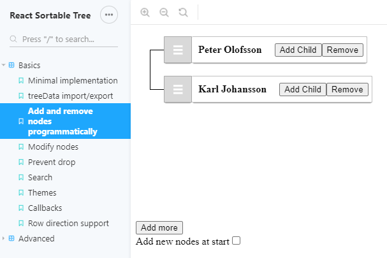Click the drag handle of Karl Johansson

[178, 89]
